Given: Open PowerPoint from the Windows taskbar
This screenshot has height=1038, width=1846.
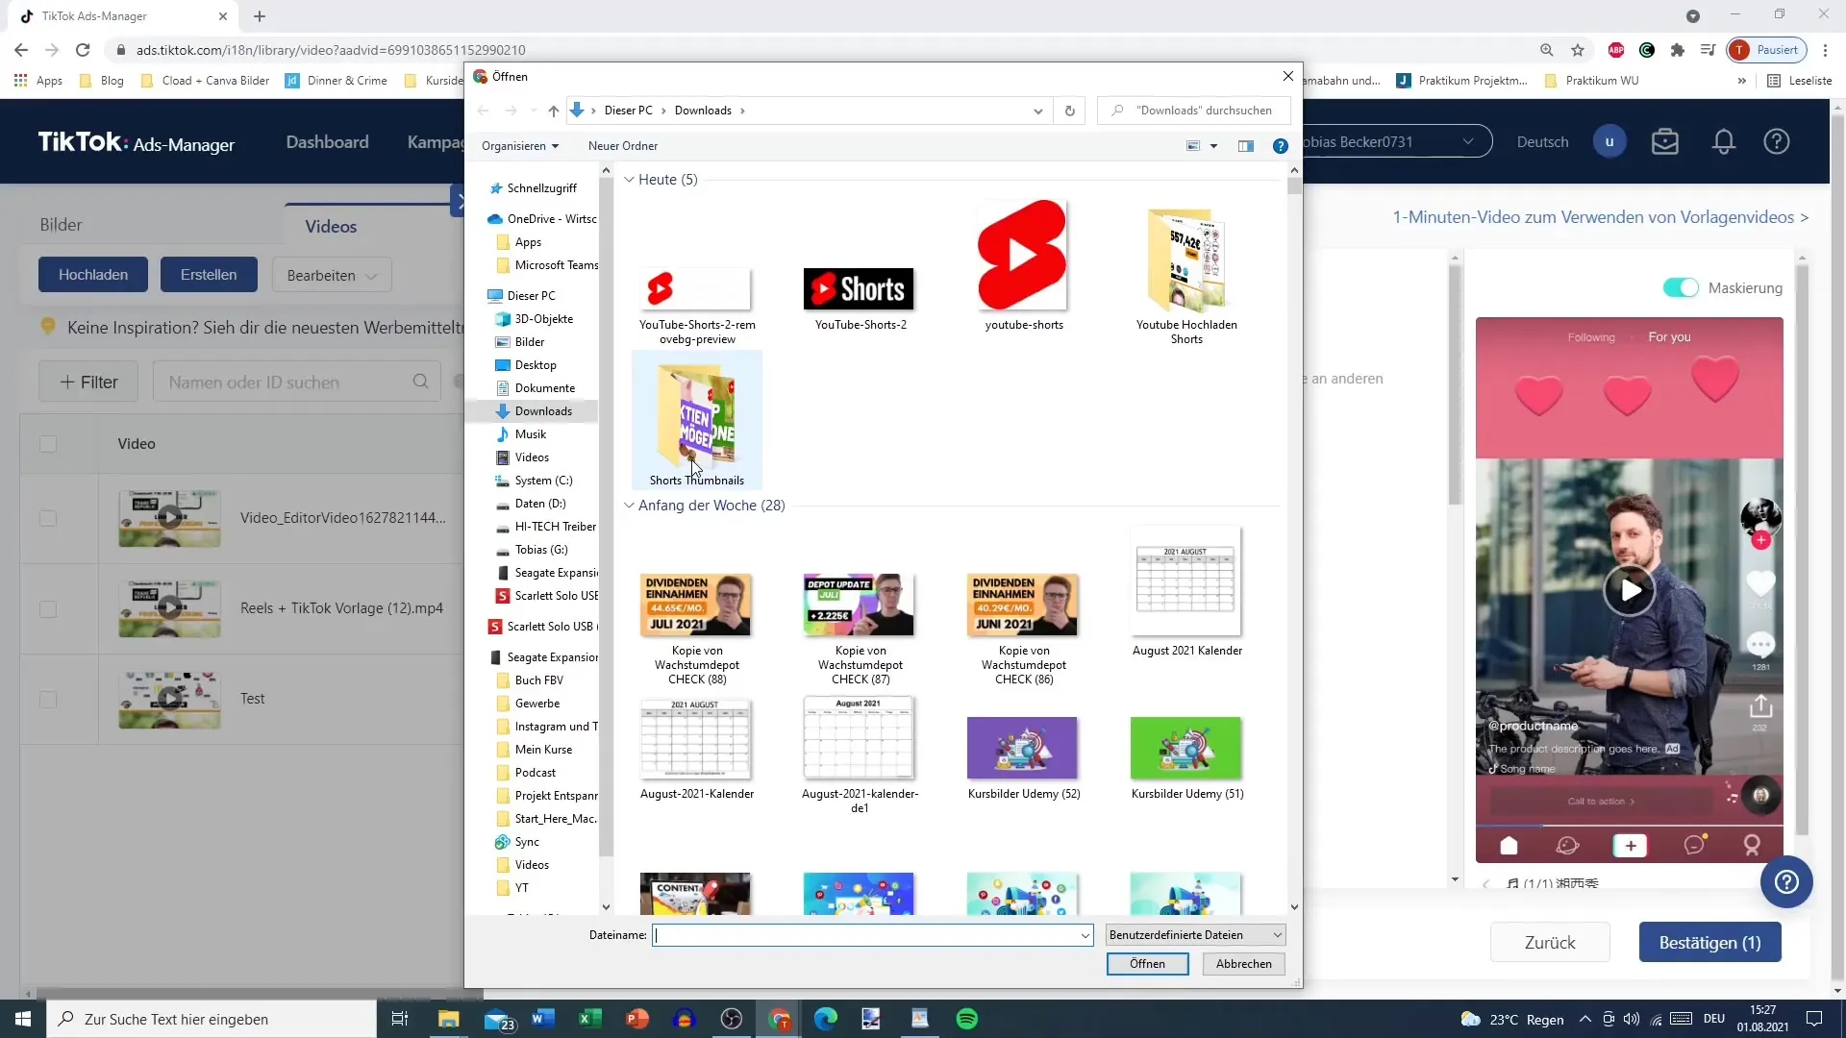Looking at the screenshot, I should [636, 1019].
